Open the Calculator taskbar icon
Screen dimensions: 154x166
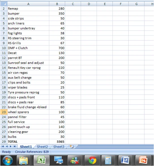(x=108, y=160)
